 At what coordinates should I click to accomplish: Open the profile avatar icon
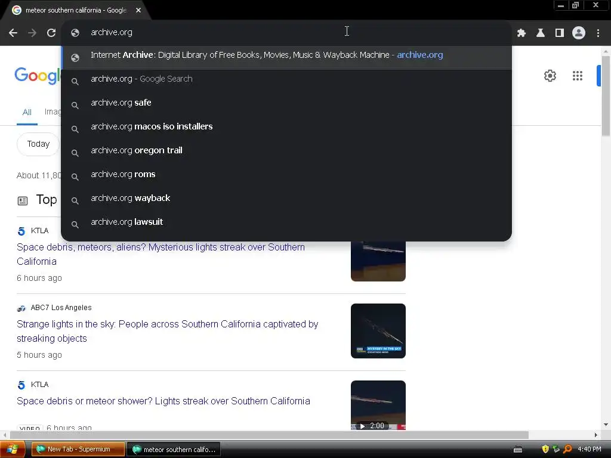coord(579,33)
